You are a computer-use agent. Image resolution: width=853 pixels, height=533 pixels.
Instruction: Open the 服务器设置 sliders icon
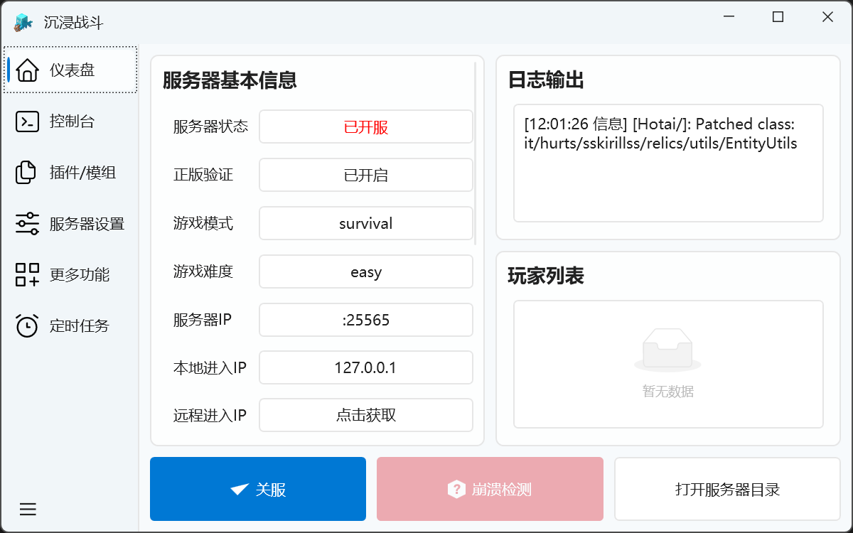(27, 224)
